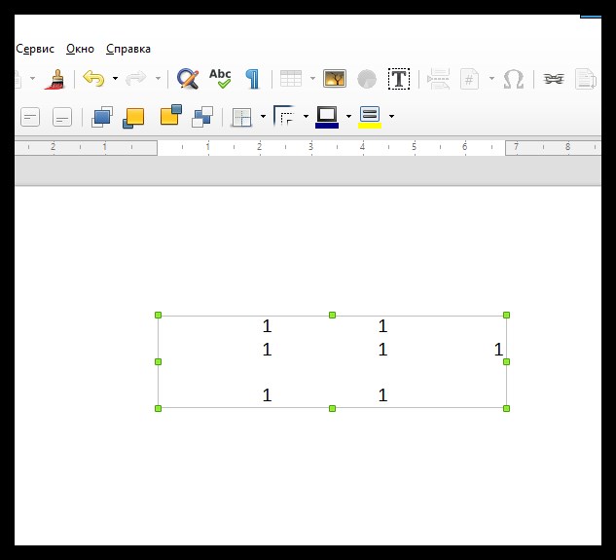Apply the yellow background color
The image size is (616, 560).
pos(370,117)
